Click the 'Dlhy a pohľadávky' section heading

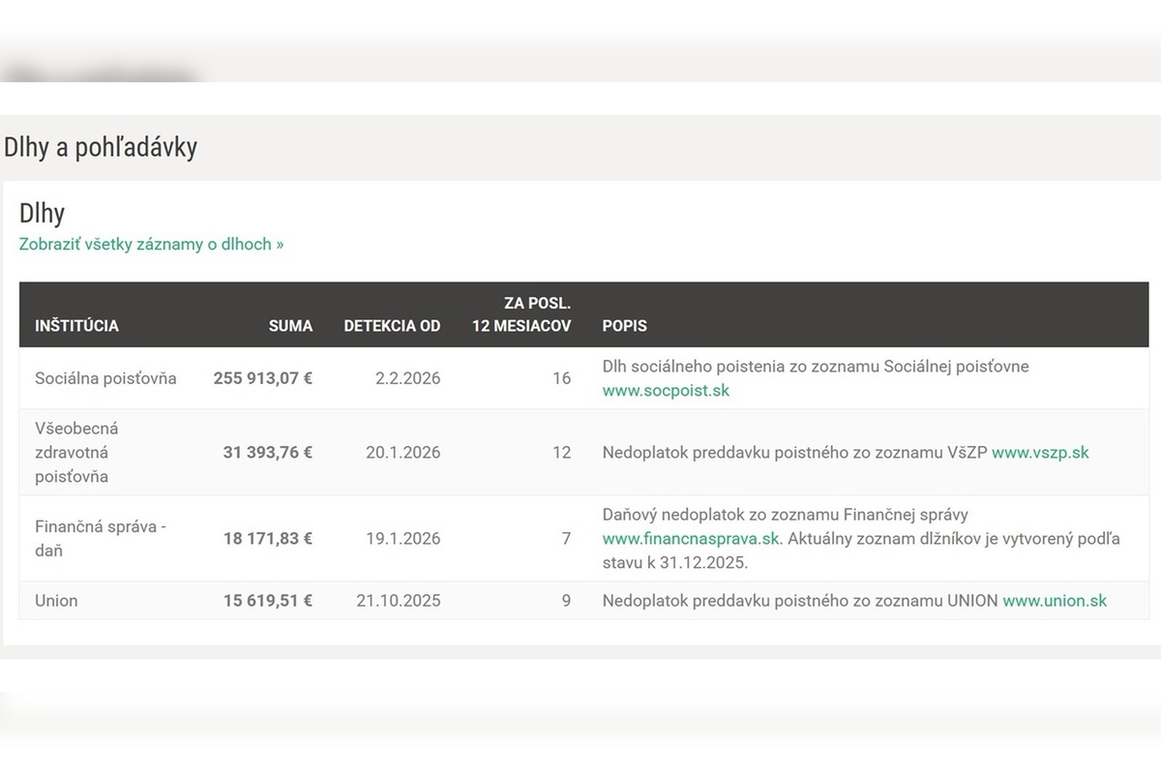pyautogui.click(x=101, y=147)
